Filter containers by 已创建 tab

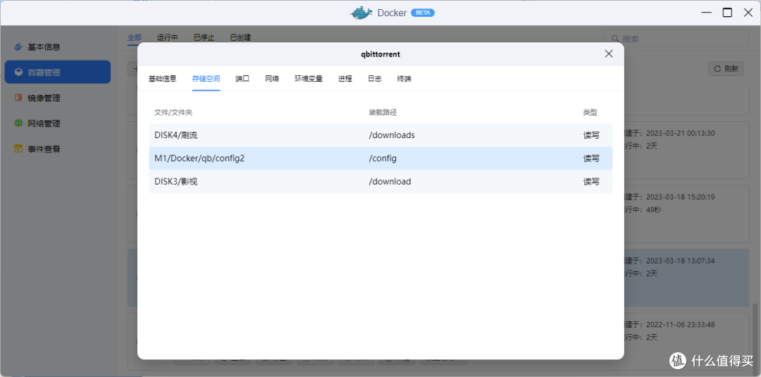click(240, 37)
